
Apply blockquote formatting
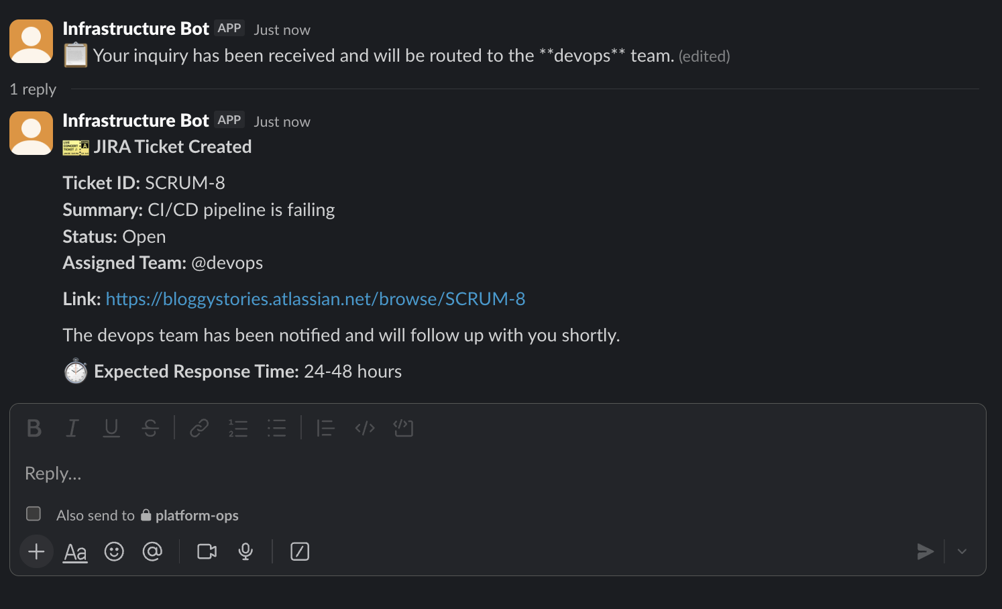click(325, 428)
